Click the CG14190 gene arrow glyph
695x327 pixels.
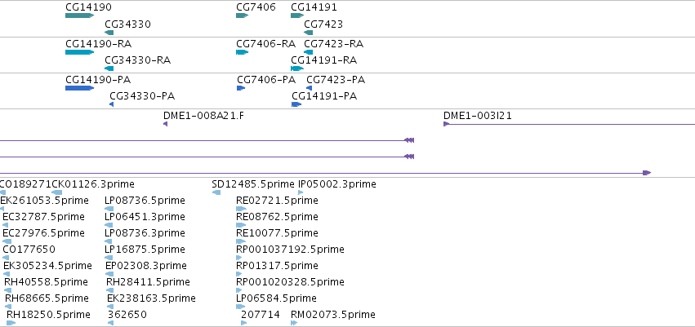click(80, 15)
